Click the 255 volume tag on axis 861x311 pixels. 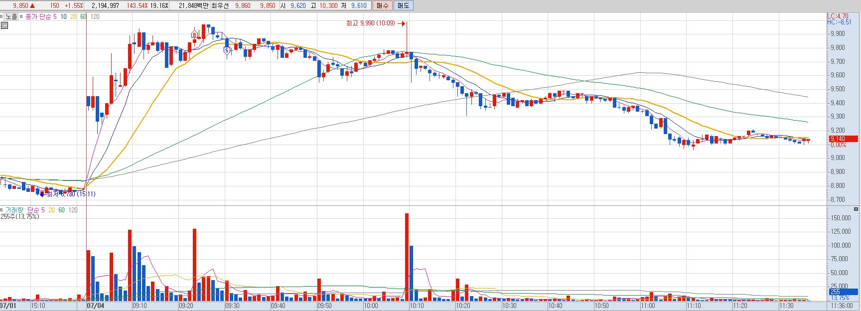coord(843,292)
